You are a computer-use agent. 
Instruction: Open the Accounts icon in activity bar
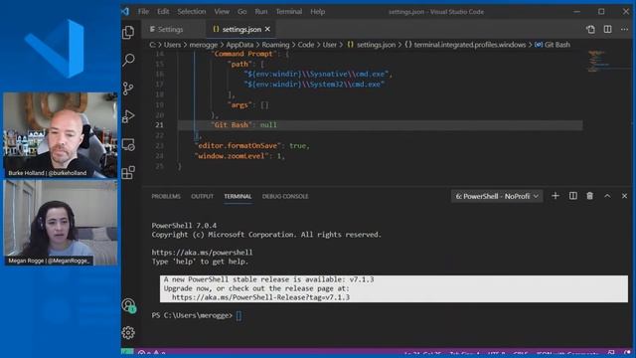click(x=128, y=305)
